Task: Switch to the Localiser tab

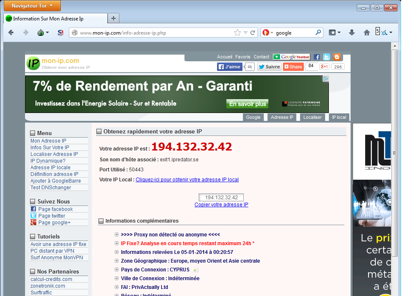Action: click(x=313, y=118)
